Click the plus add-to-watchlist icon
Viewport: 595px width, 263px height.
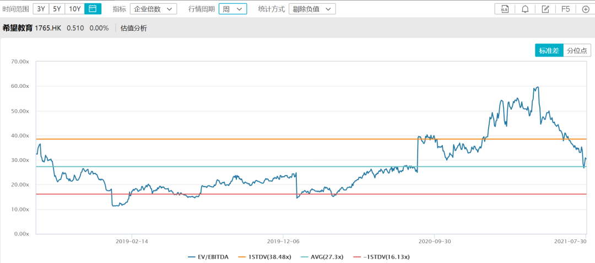tap(586, 9)
